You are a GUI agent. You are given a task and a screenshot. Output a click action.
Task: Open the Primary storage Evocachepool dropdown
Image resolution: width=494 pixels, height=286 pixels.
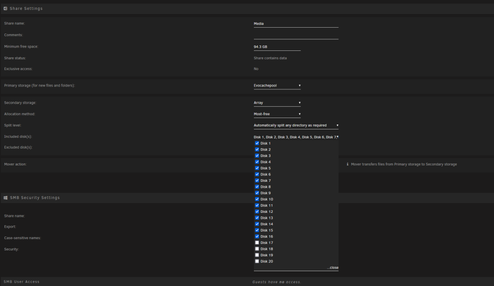coord(277,85)
